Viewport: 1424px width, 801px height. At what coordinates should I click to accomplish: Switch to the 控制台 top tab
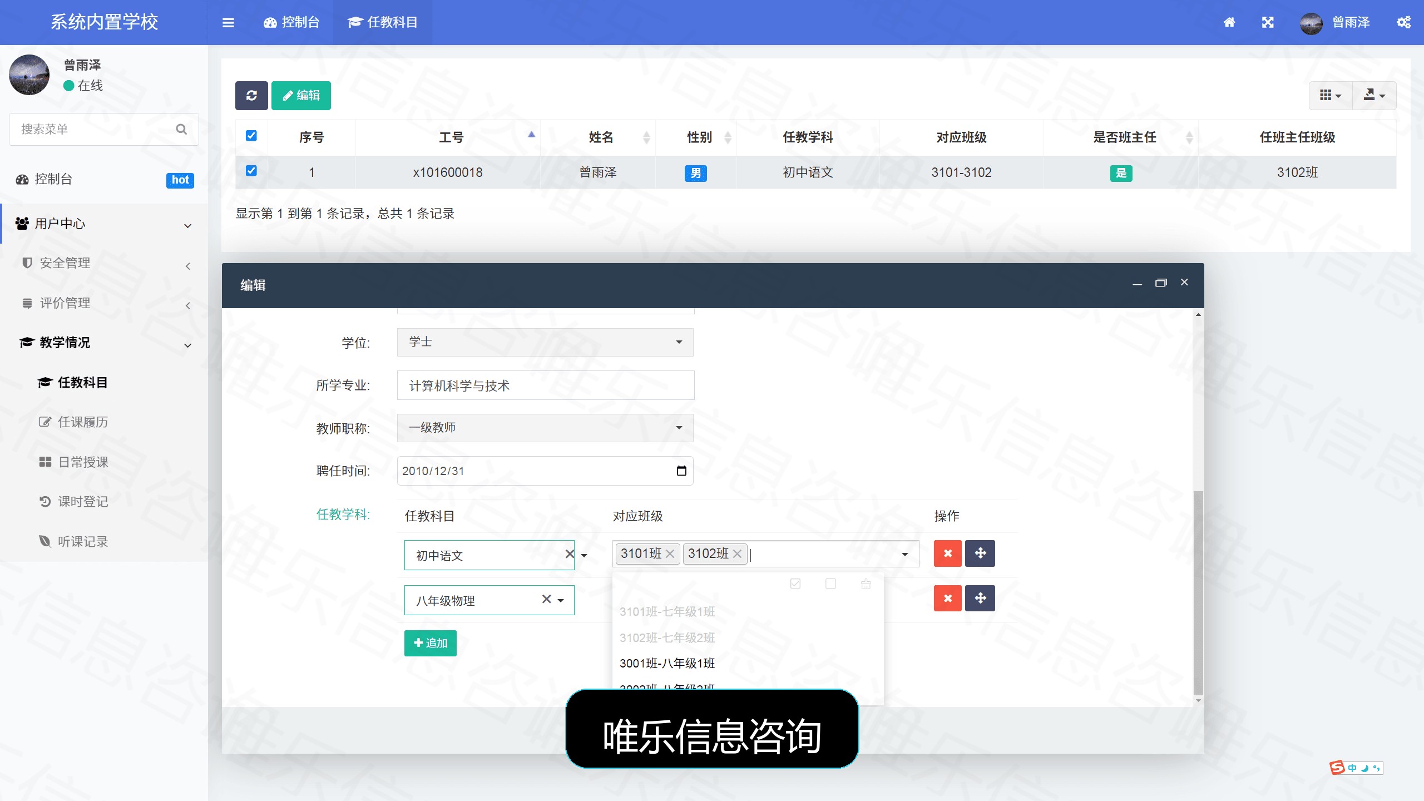click(291, 22)
